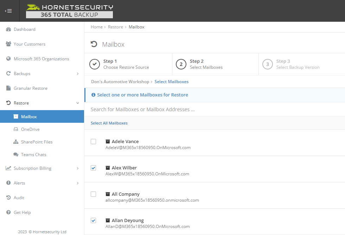Click the Step 3 number circle icon
Screen dimensions: 345x235
(268, 64)
